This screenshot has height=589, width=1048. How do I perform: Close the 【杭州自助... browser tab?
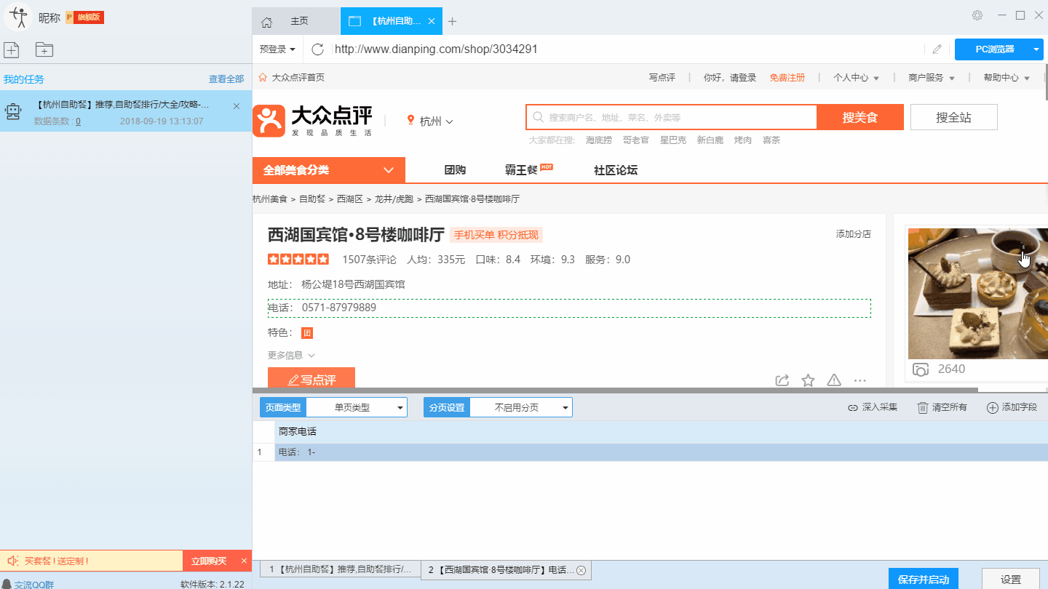click(x=432, y=21)
